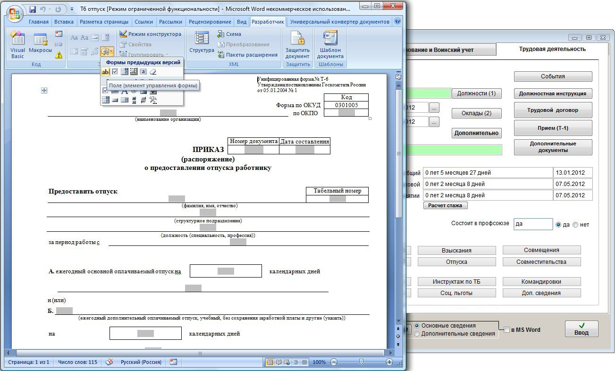The image size is (616, 371).
Task: Choose Дополнительные сведения radio option
Action: tap(417, 334)
